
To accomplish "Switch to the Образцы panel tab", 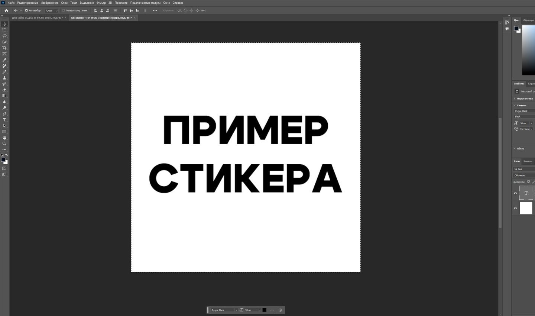I will point(528,20).
